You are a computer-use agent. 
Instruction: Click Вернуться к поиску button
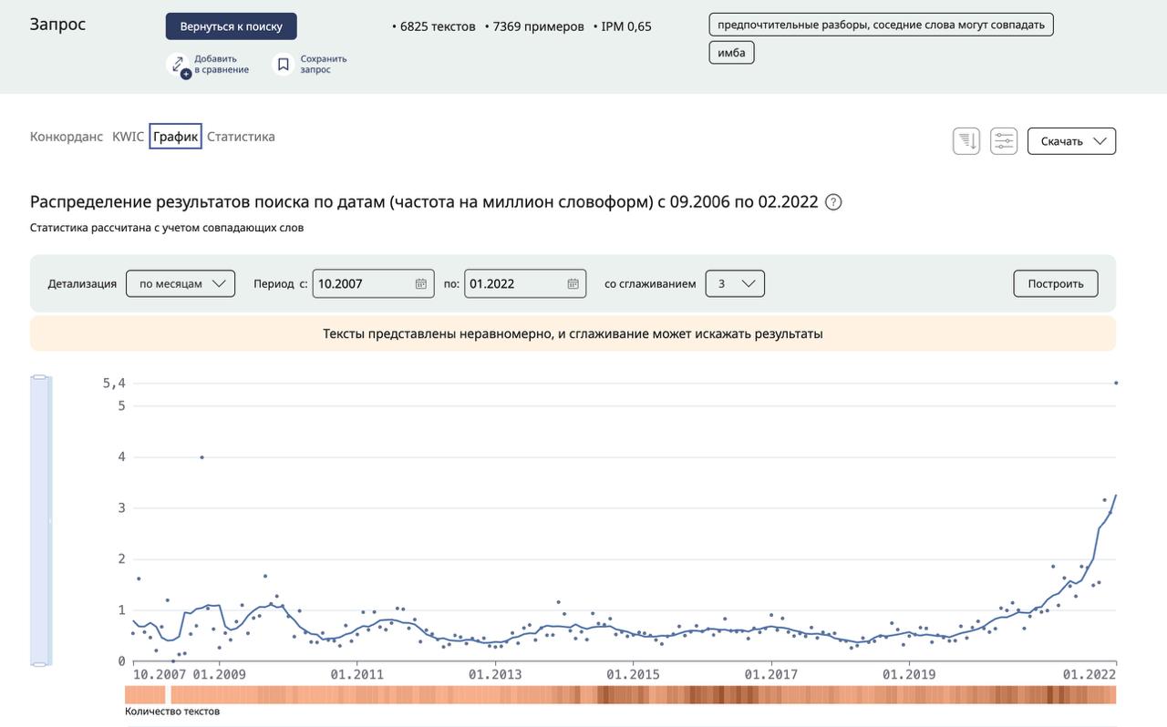coord(232,26)
